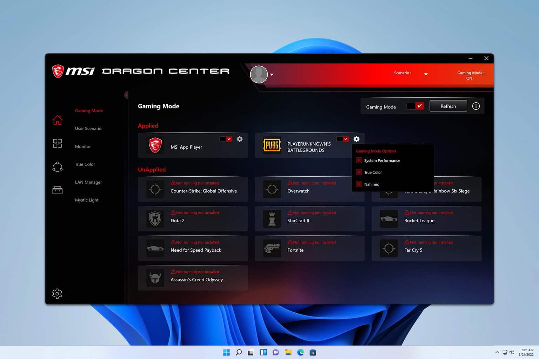
Task: Select Gaming Mode in the sidebar menu
Action: [x=89, y=111]
